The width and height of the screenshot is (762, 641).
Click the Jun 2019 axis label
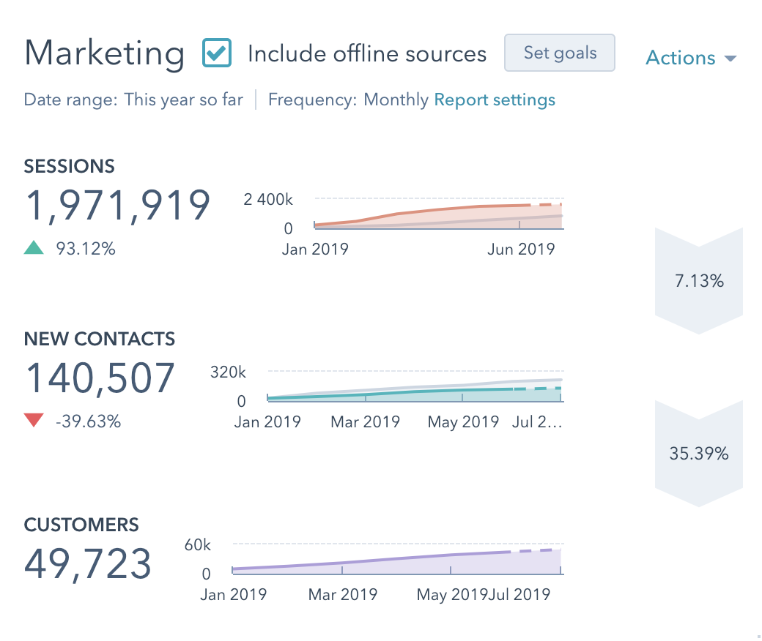point(522,249)
